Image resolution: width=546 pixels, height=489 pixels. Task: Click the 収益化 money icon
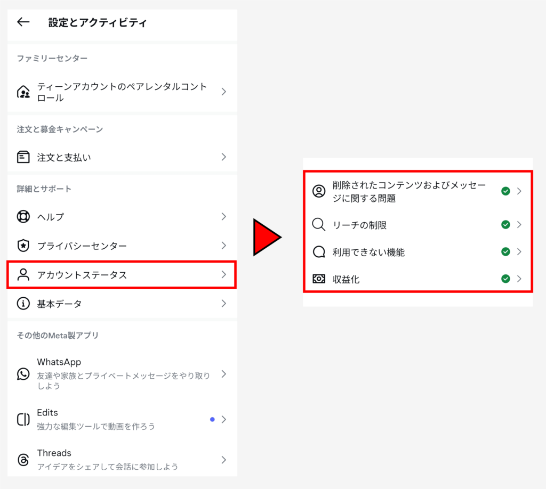coord(319,279)
